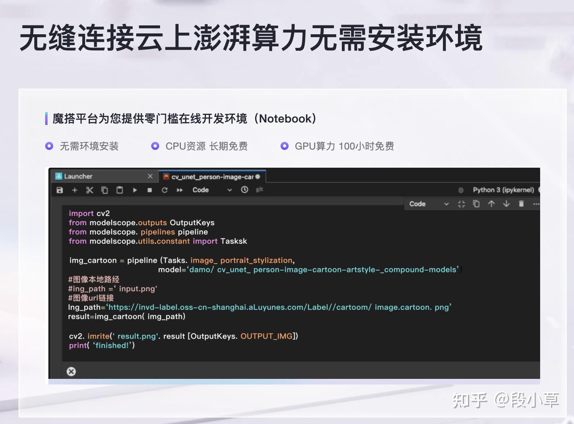
Task: Click the "print( 'finished!')" line
Action: (102, 345)
